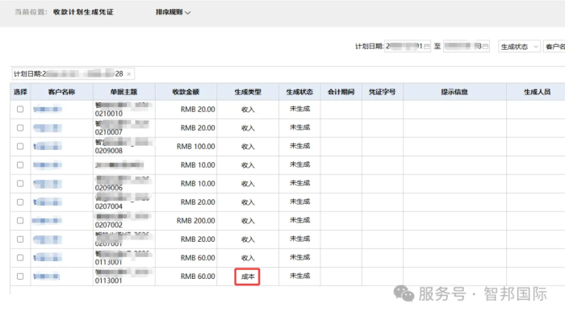The height and width of the screenshot is (316, 565).
Task: Click document subject ending 0210007
Action: coord(123,128)
